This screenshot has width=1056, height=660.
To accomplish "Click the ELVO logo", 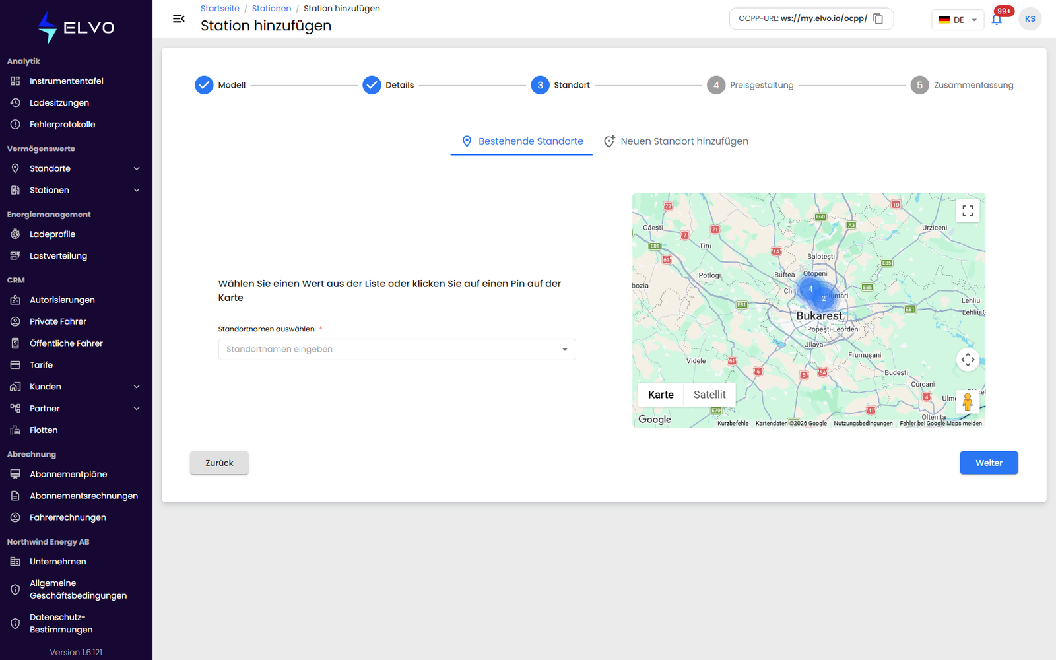I will click(76, 28).
